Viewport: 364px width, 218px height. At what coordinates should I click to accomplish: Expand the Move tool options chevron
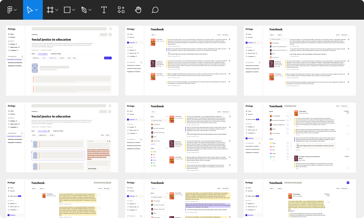click(x=36, y=10)
